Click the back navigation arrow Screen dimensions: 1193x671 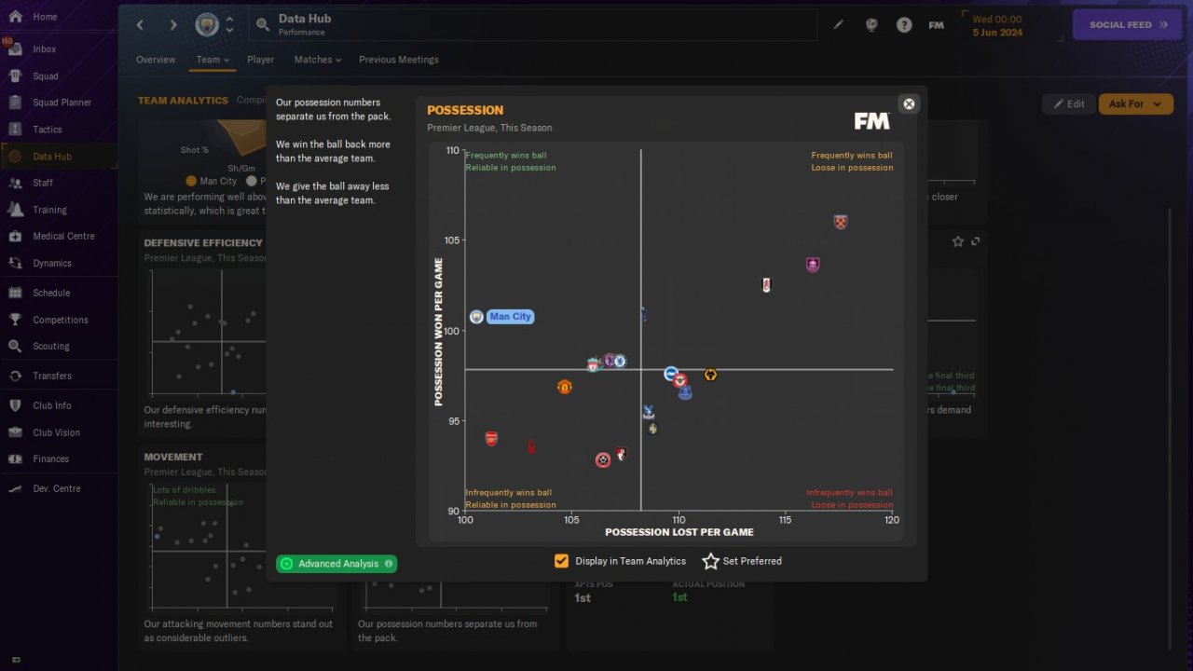click(x=140, y=25)
